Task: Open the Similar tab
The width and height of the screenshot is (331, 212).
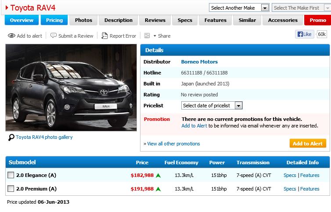Action: coord(247,20)
